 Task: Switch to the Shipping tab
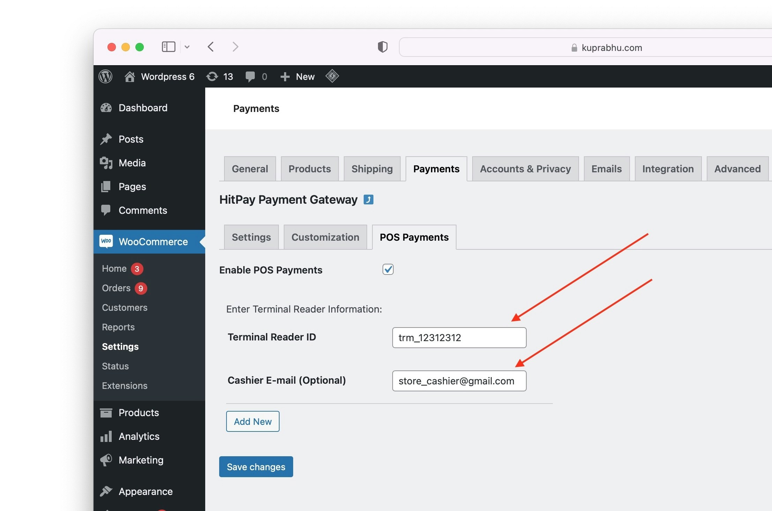point(372,169)
